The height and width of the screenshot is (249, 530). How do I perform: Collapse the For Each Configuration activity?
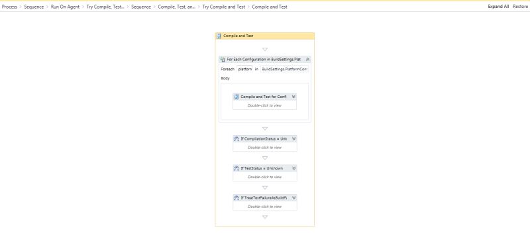pos(307,59)
